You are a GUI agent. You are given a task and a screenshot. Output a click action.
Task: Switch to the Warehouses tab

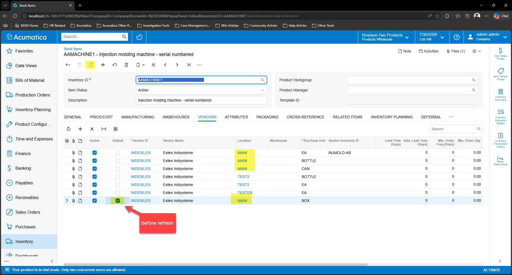[x=176, y=117]
